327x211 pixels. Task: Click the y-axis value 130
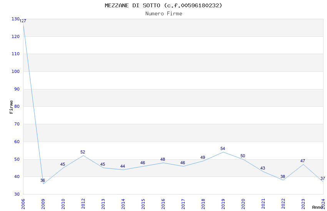16,19
